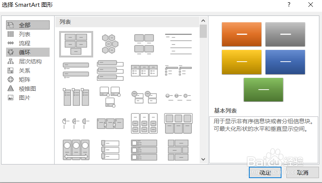Switch to the 关系 category

pyautogui.click(x=28, y=70)
